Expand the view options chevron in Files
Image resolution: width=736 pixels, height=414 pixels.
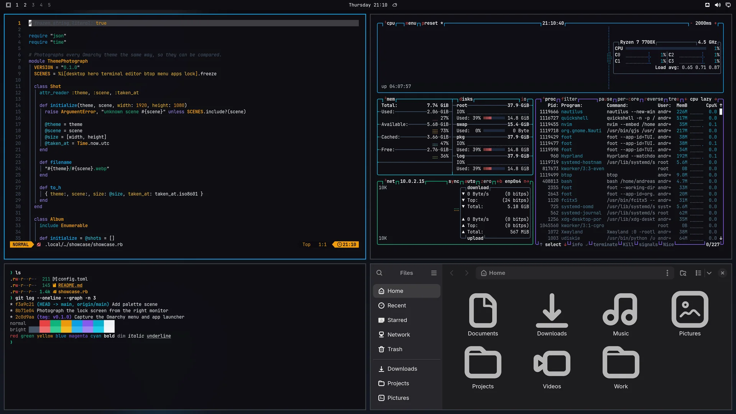coord(709,273)
